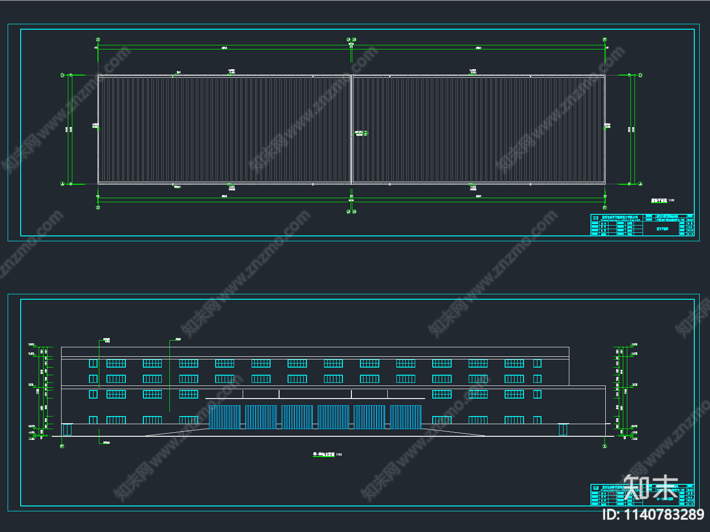Image resolution: width=710 pixels, height=532 pixels.
Task: Select the top-left elevation level marker
Action: tap(31, 345)
